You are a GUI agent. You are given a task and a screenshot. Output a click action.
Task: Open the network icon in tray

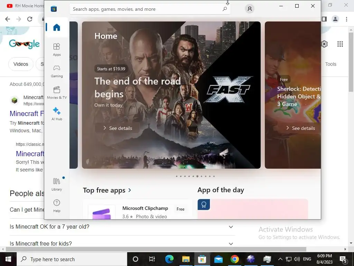pos(289,259)
